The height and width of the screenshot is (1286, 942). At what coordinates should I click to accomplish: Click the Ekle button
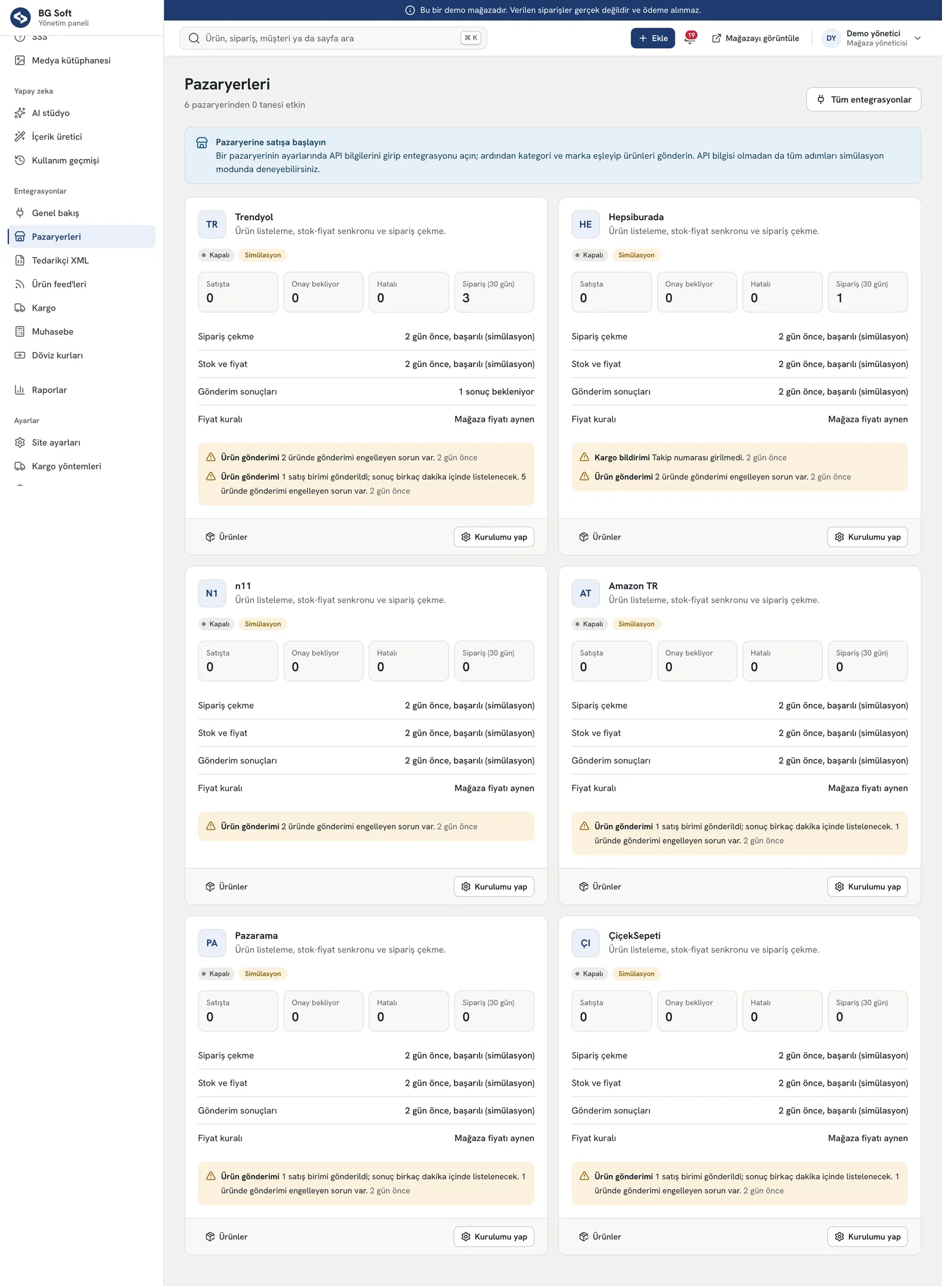653,38
